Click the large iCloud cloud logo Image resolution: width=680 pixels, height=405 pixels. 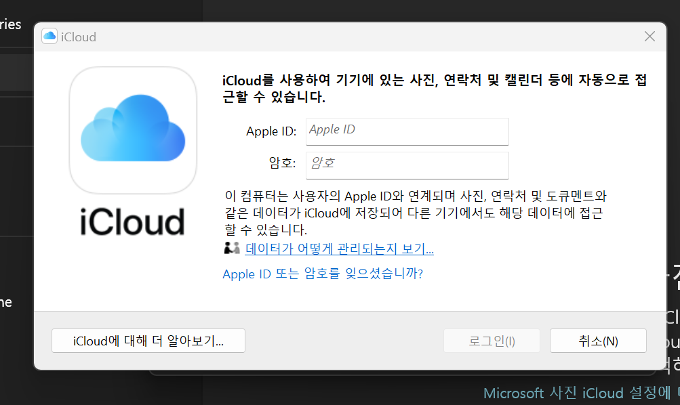133,130
